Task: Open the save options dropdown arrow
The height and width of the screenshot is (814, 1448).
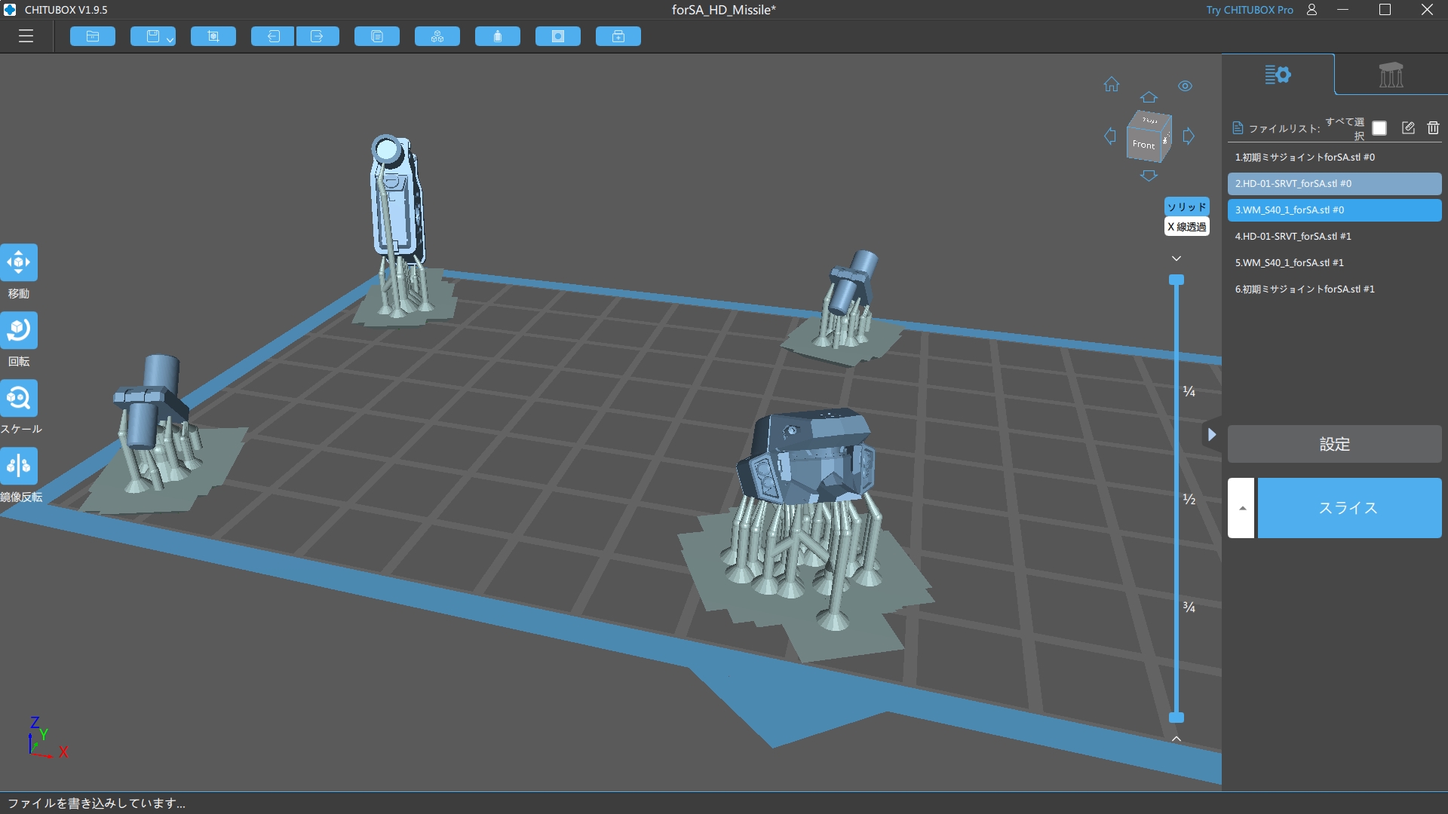Action: [170, 39]
